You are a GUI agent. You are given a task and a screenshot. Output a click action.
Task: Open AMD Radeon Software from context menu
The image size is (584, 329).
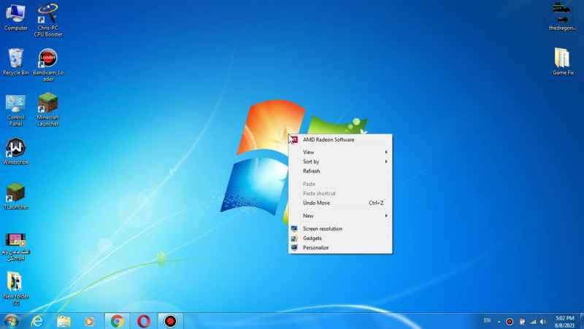coord(340,140)
